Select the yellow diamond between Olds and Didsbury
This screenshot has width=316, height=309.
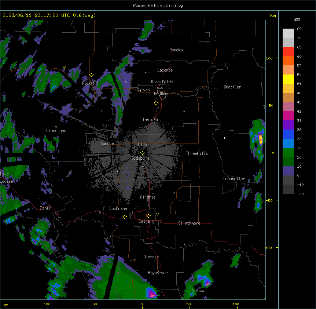tap(143, 153)
